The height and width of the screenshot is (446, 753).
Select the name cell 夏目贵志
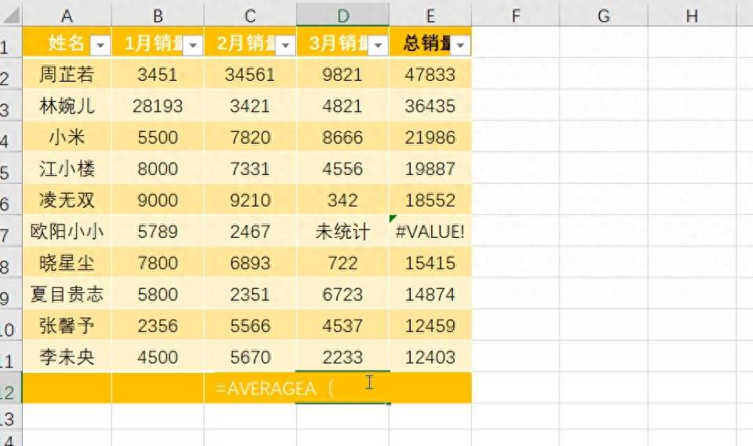click(67, 294)
